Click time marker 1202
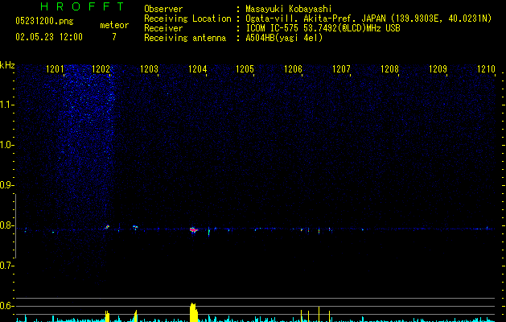506x322 pixels. click(x=101, y=69)
